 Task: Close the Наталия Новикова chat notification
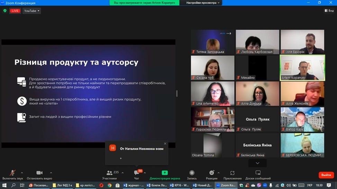[x=165, y=143]
